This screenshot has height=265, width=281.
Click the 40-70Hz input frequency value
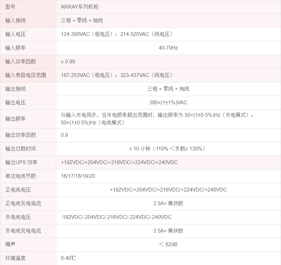click(x=168, y=48)
